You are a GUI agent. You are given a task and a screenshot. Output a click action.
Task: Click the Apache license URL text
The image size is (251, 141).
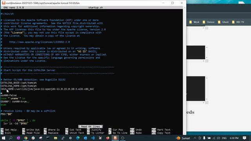pyautogui.click(x=39, y=42)
